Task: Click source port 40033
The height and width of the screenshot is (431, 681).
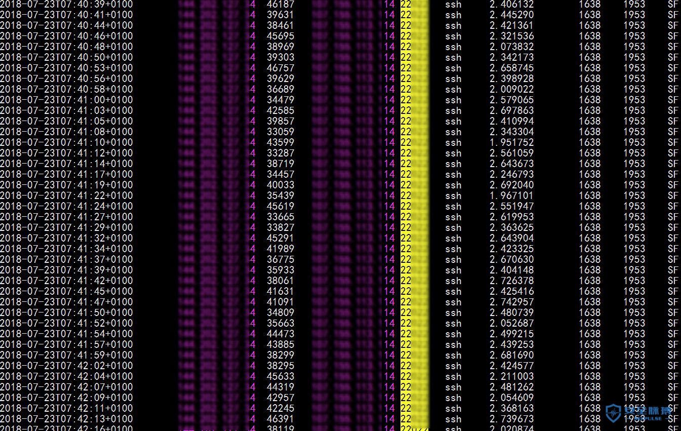Action: [x=281, y=185]
